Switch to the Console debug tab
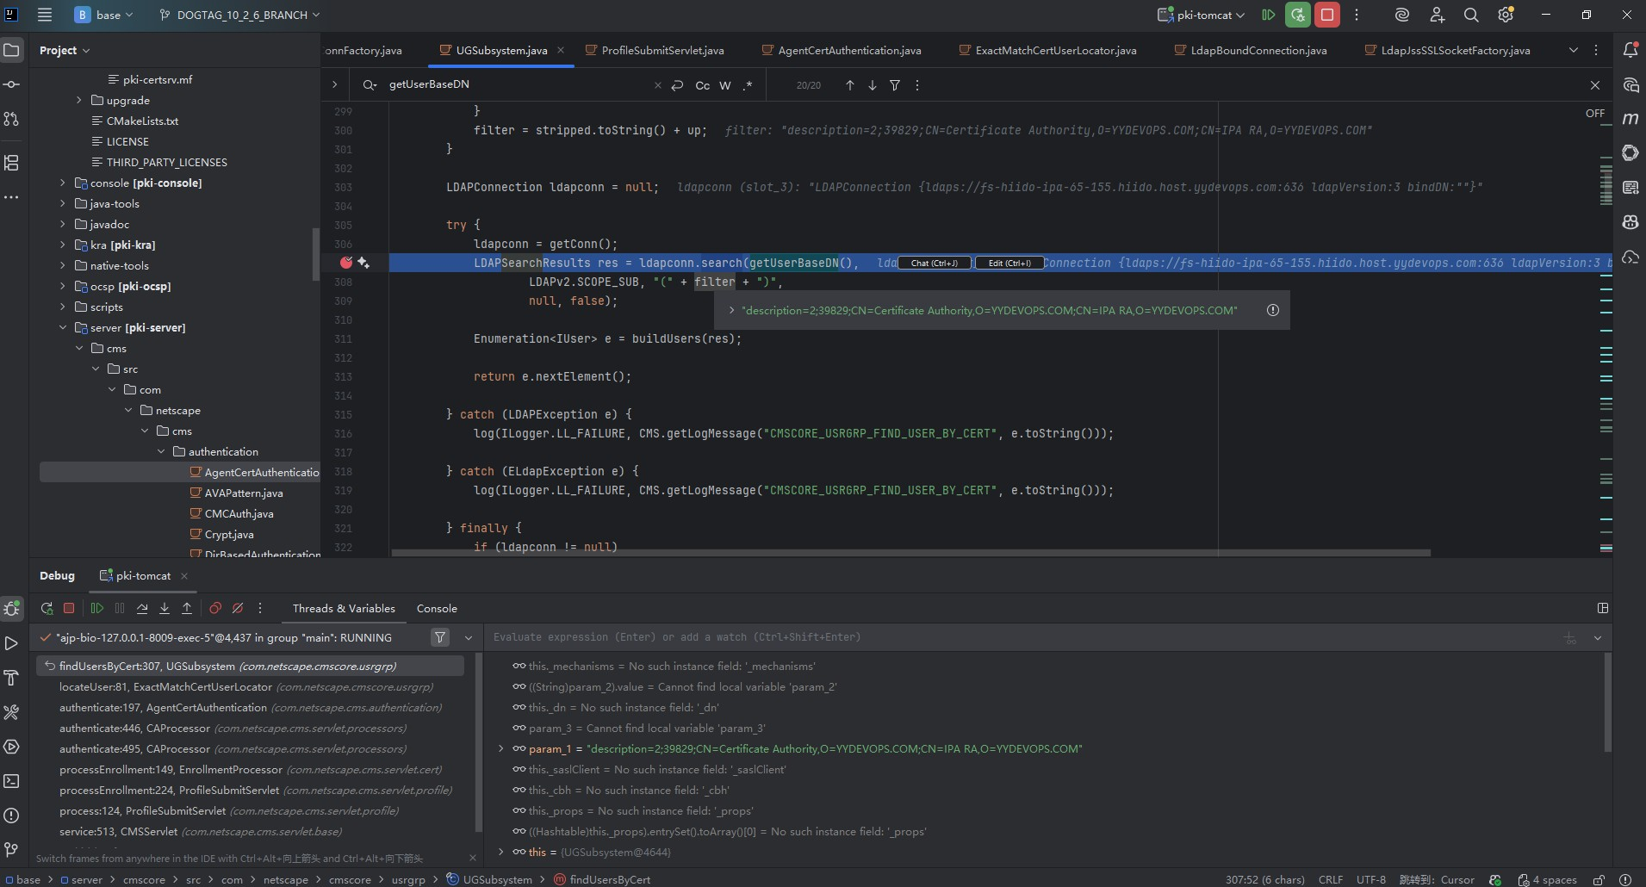 [437, 608]
